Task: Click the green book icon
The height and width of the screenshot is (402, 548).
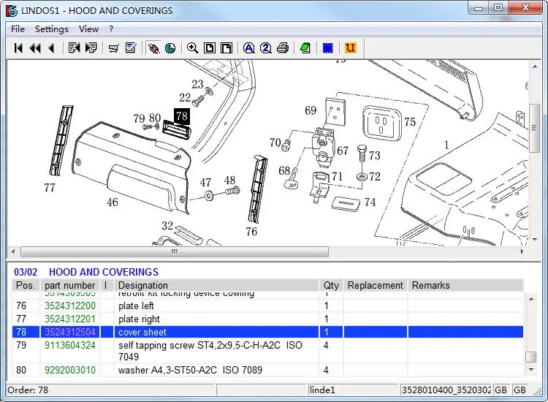Action: coord(305,48)
